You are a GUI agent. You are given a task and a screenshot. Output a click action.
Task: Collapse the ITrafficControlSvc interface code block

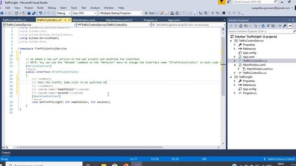click(x=18, y=72)
